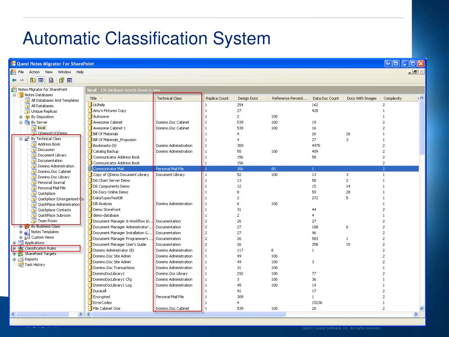Open the View menu
The width and height of the screenshot is (449, 337).
(49, 72)
